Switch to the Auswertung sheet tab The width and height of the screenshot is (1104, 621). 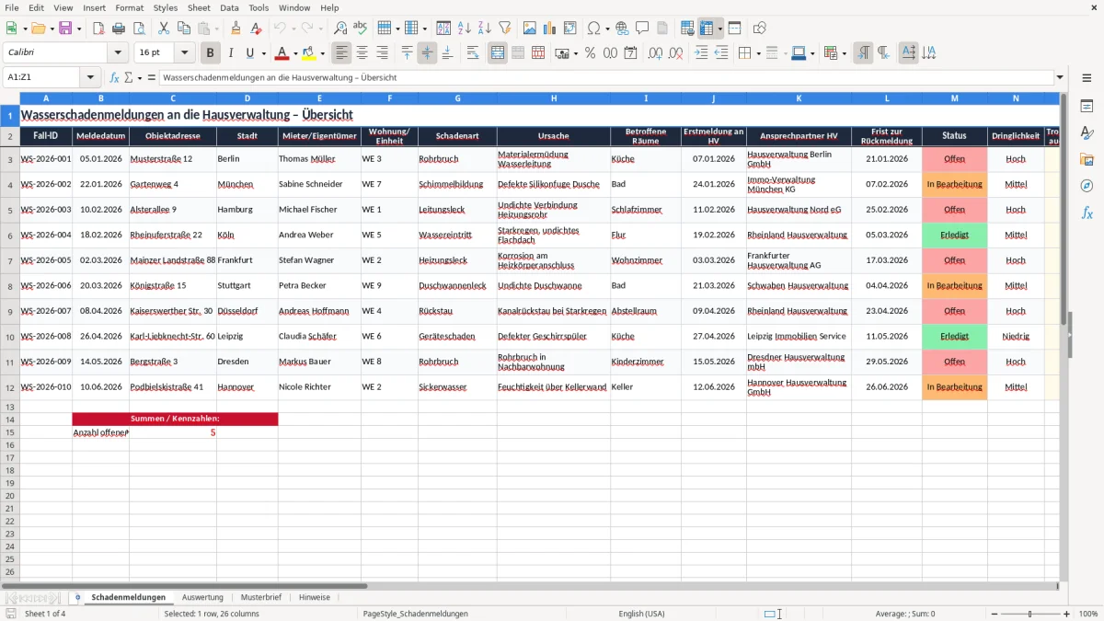[x=202, y=598]
